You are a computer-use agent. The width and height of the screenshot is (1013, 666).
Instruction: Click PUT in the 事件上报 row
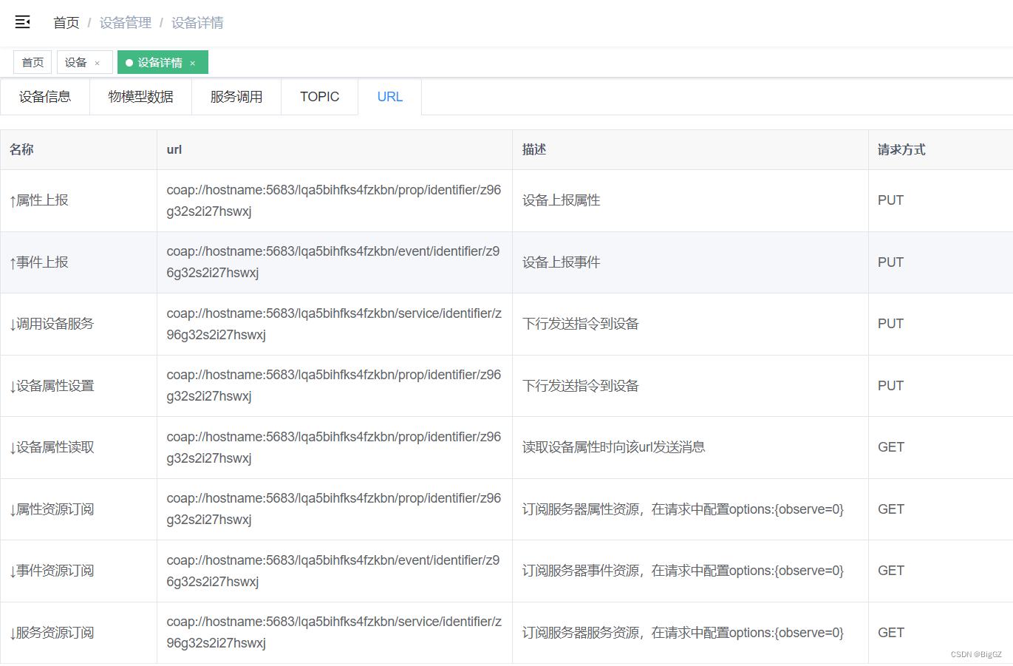[890, 262]
